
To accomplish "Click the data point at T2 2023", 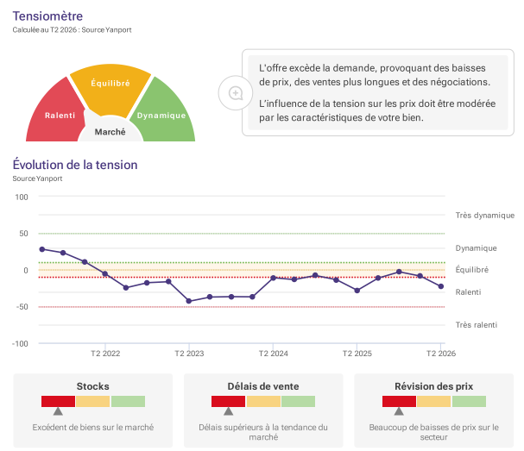I will point(189,301).
